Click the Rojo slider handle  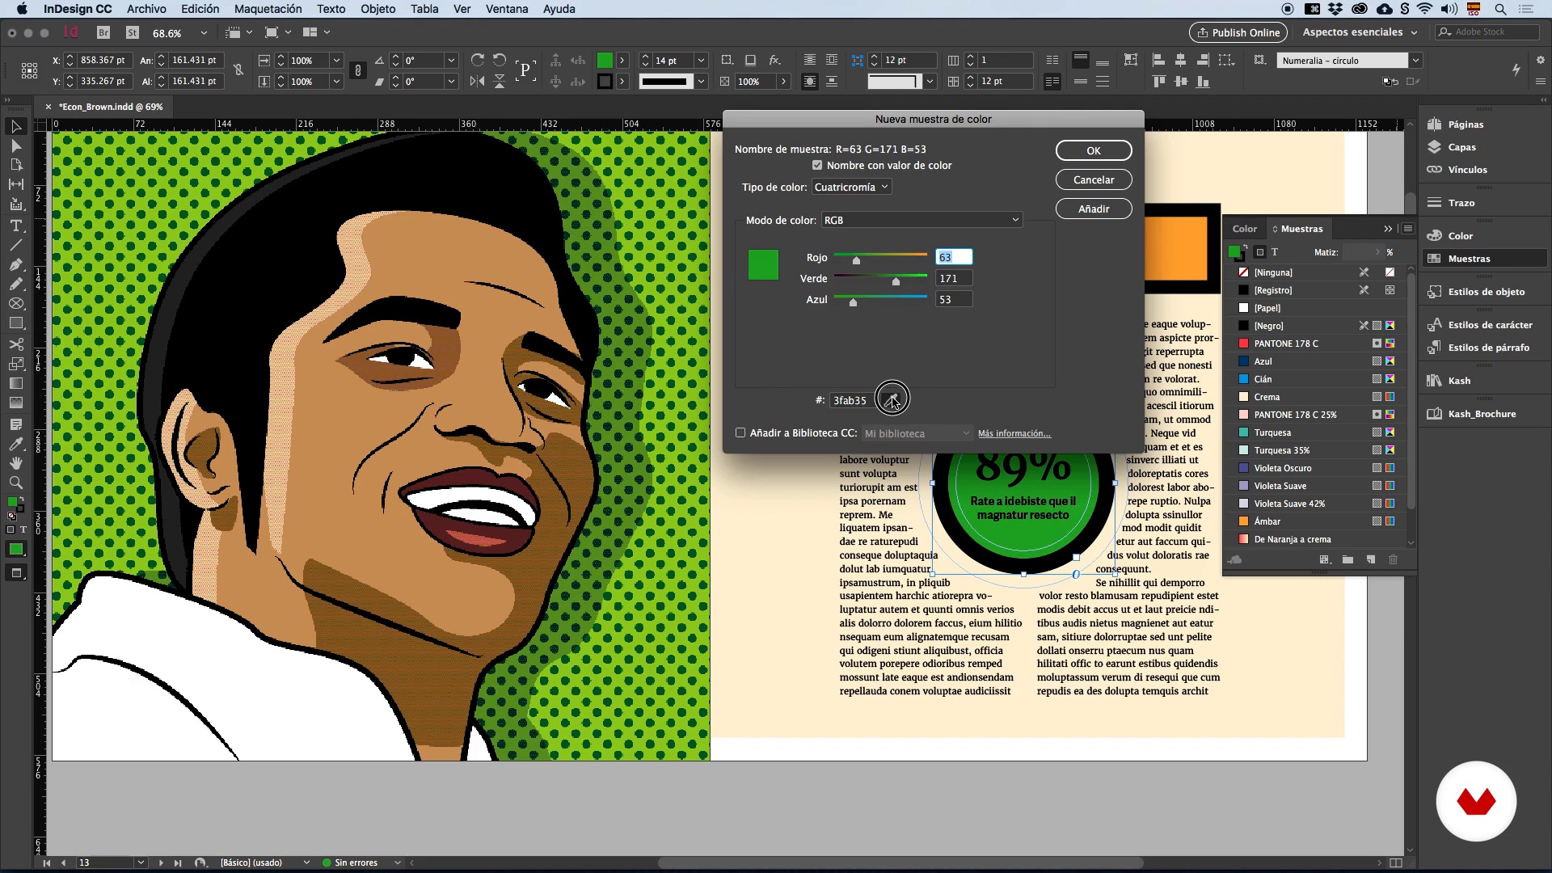click(x=856, y=260)
